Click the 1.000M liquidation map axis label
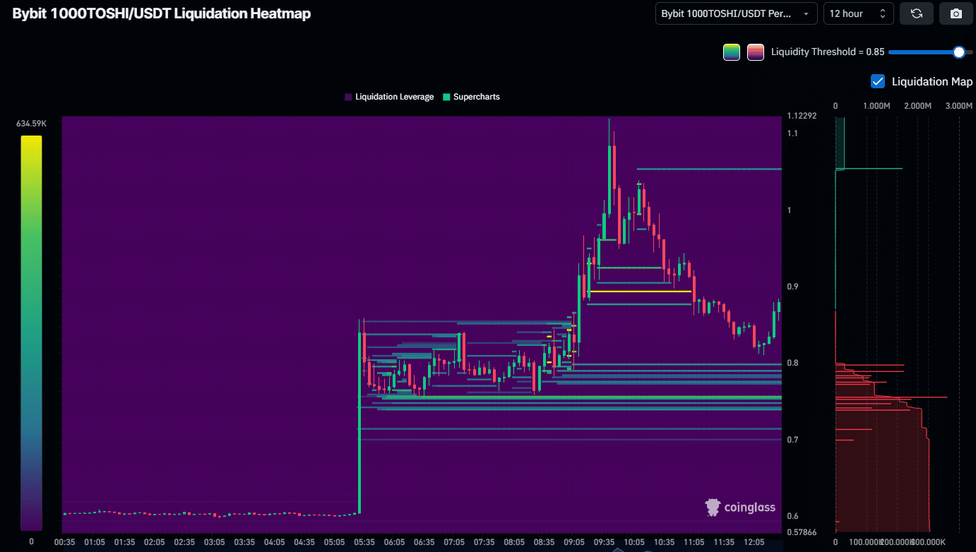Image resolution: width=976 pixels, height=552 pixels. (x=876, y=106)
